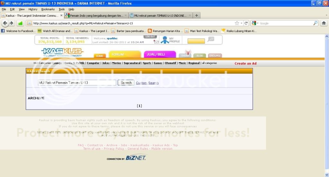This screenshot has width=329, height=177.
Task: Open the Help menu
Action: pos(71,9)
